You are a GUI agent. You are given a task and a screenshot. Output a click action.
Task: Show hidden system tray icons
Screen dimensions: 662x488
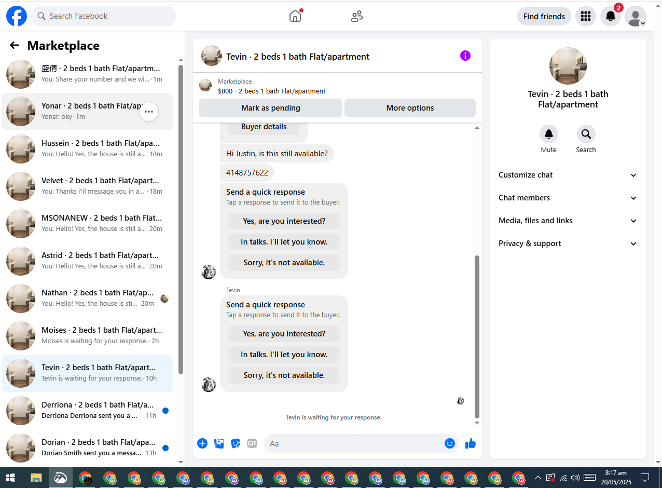pyautogui.click(x=537, y=478)
